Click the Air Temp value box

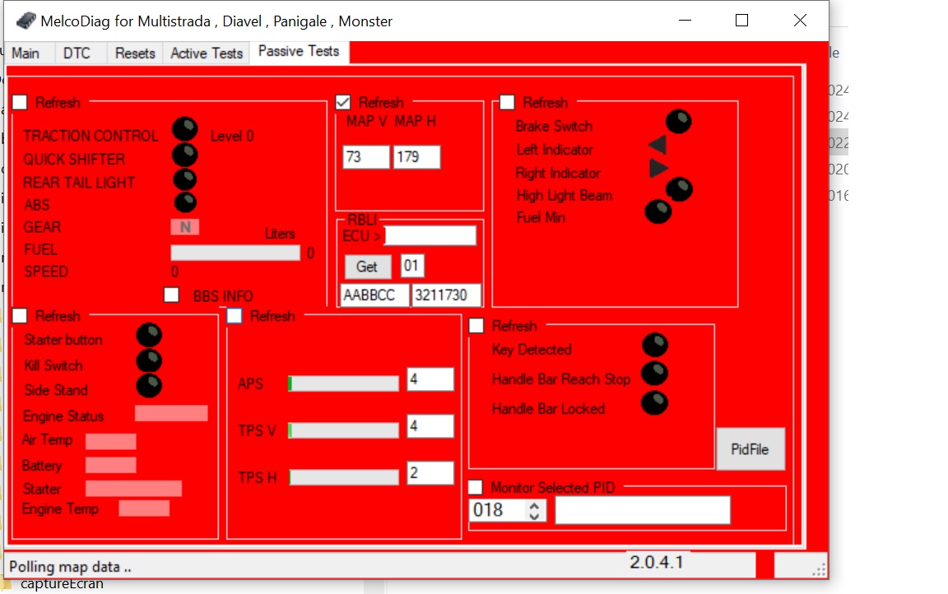[110, 442]
